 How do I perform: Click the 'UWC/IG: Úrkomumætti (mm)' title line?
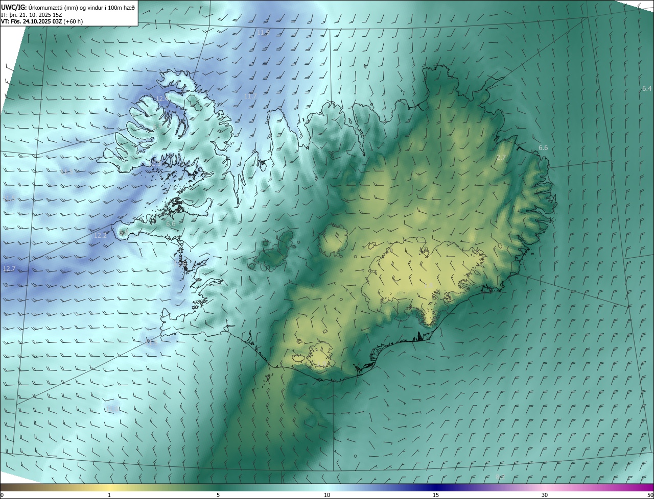pyautogui.click(x=67, y=7)
